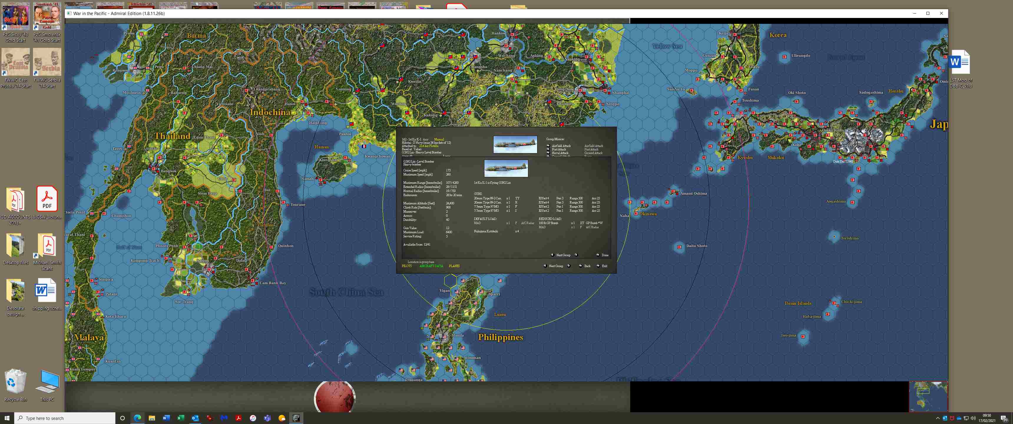
Task: Click the Torishima island marker
Action: coord(834,236)
